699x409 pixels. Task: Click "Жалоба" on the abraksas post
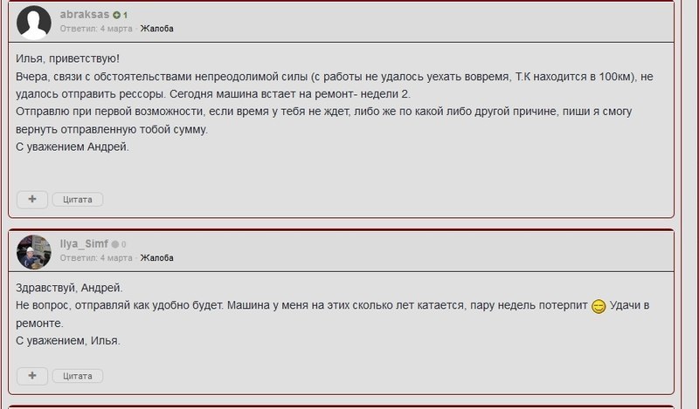click(157, 29)
